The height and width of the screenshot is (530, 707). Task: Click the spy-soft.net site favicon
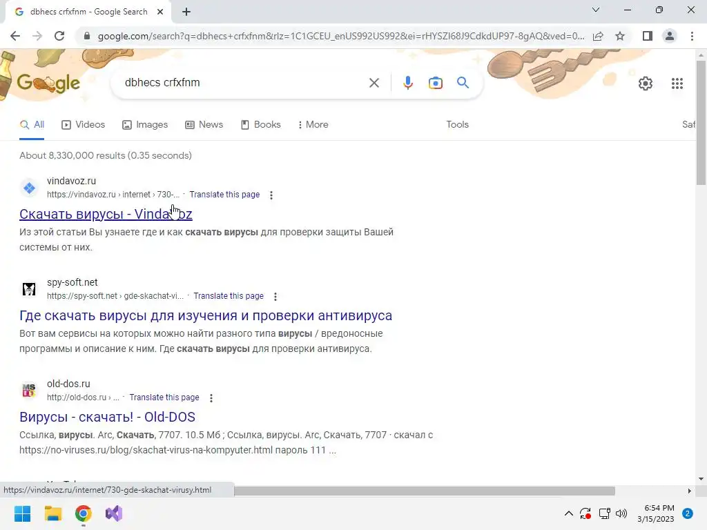coord(29,289)
